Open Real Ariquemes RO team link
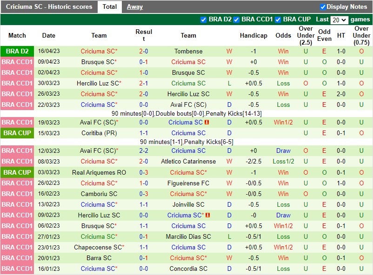 click(x=99, y=172)
